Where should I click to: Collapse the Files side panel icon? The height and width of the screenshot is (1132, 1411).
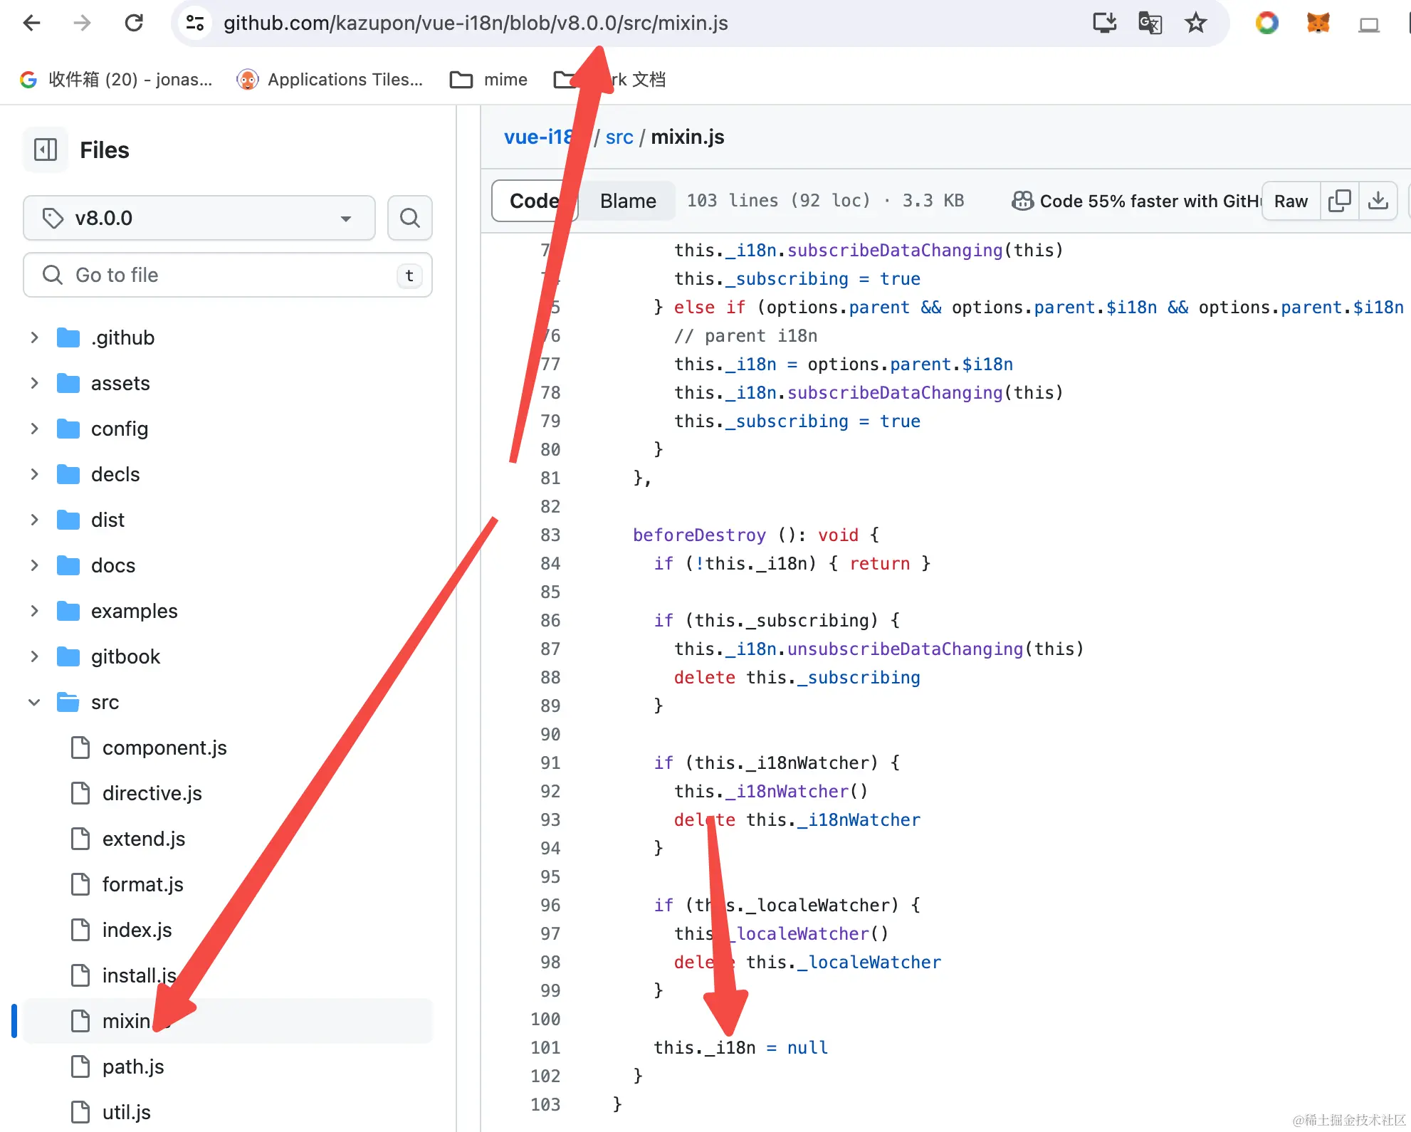[46, 150]
